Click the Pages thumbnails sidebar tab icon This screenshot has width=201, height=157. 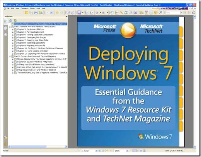5,28
